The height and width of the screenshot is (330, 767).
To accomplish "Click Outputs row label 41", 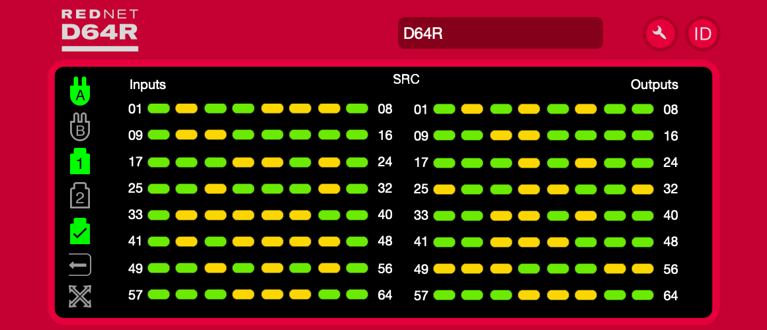I will (x=421, y=242).
